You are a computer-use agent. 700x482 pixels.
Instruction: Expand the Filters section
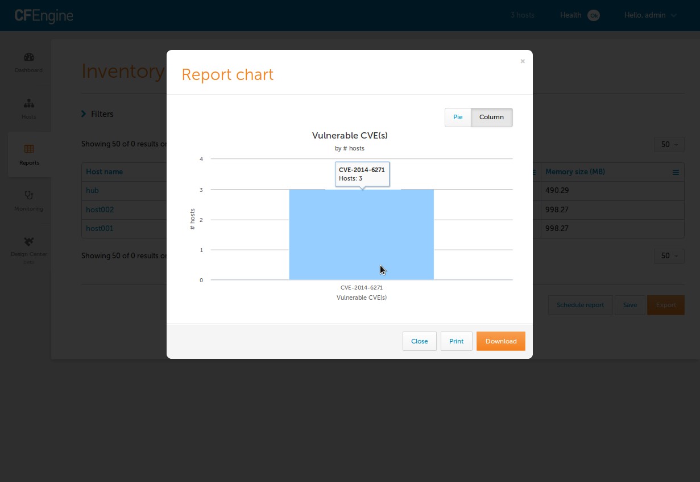(97, 114)
